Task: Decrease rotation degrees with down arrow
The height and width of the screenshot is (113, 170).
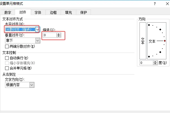Action: tap(155, 64)
